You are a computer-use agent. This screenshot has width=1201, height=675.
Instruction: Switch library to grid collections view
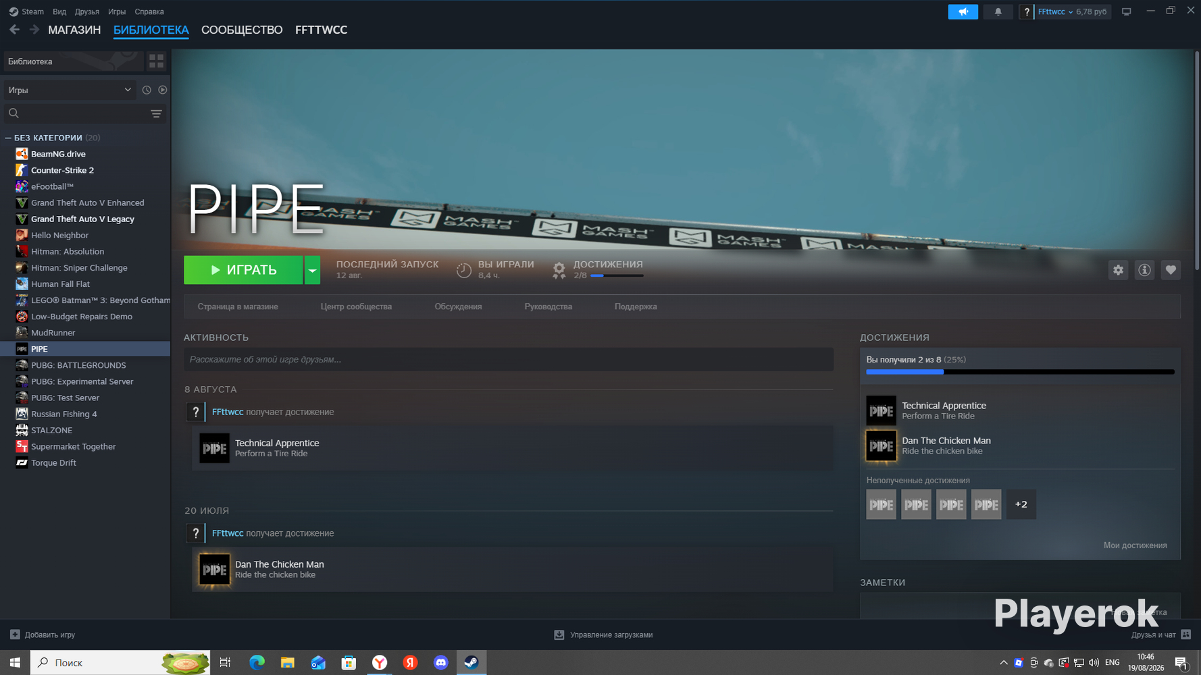pyautogui.click(x=157, y=61)
